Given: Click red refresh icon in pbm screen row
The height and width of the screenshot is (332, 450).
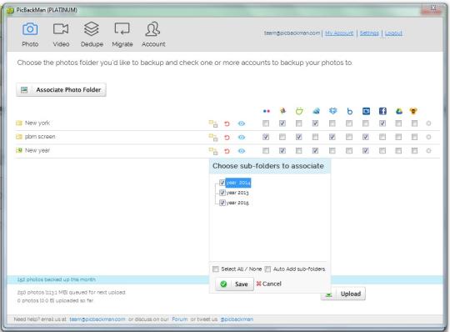Looking at the screenshot, I should point(227,138).
